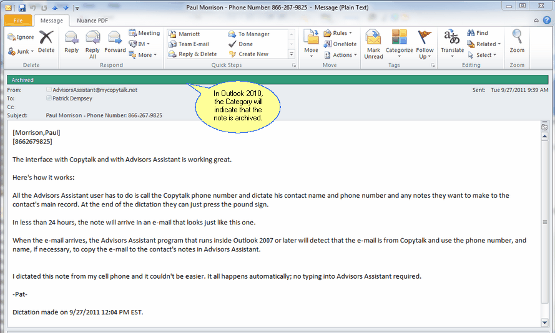Toggle presence box beside AdvisorsAssistant address

point(49,89)
